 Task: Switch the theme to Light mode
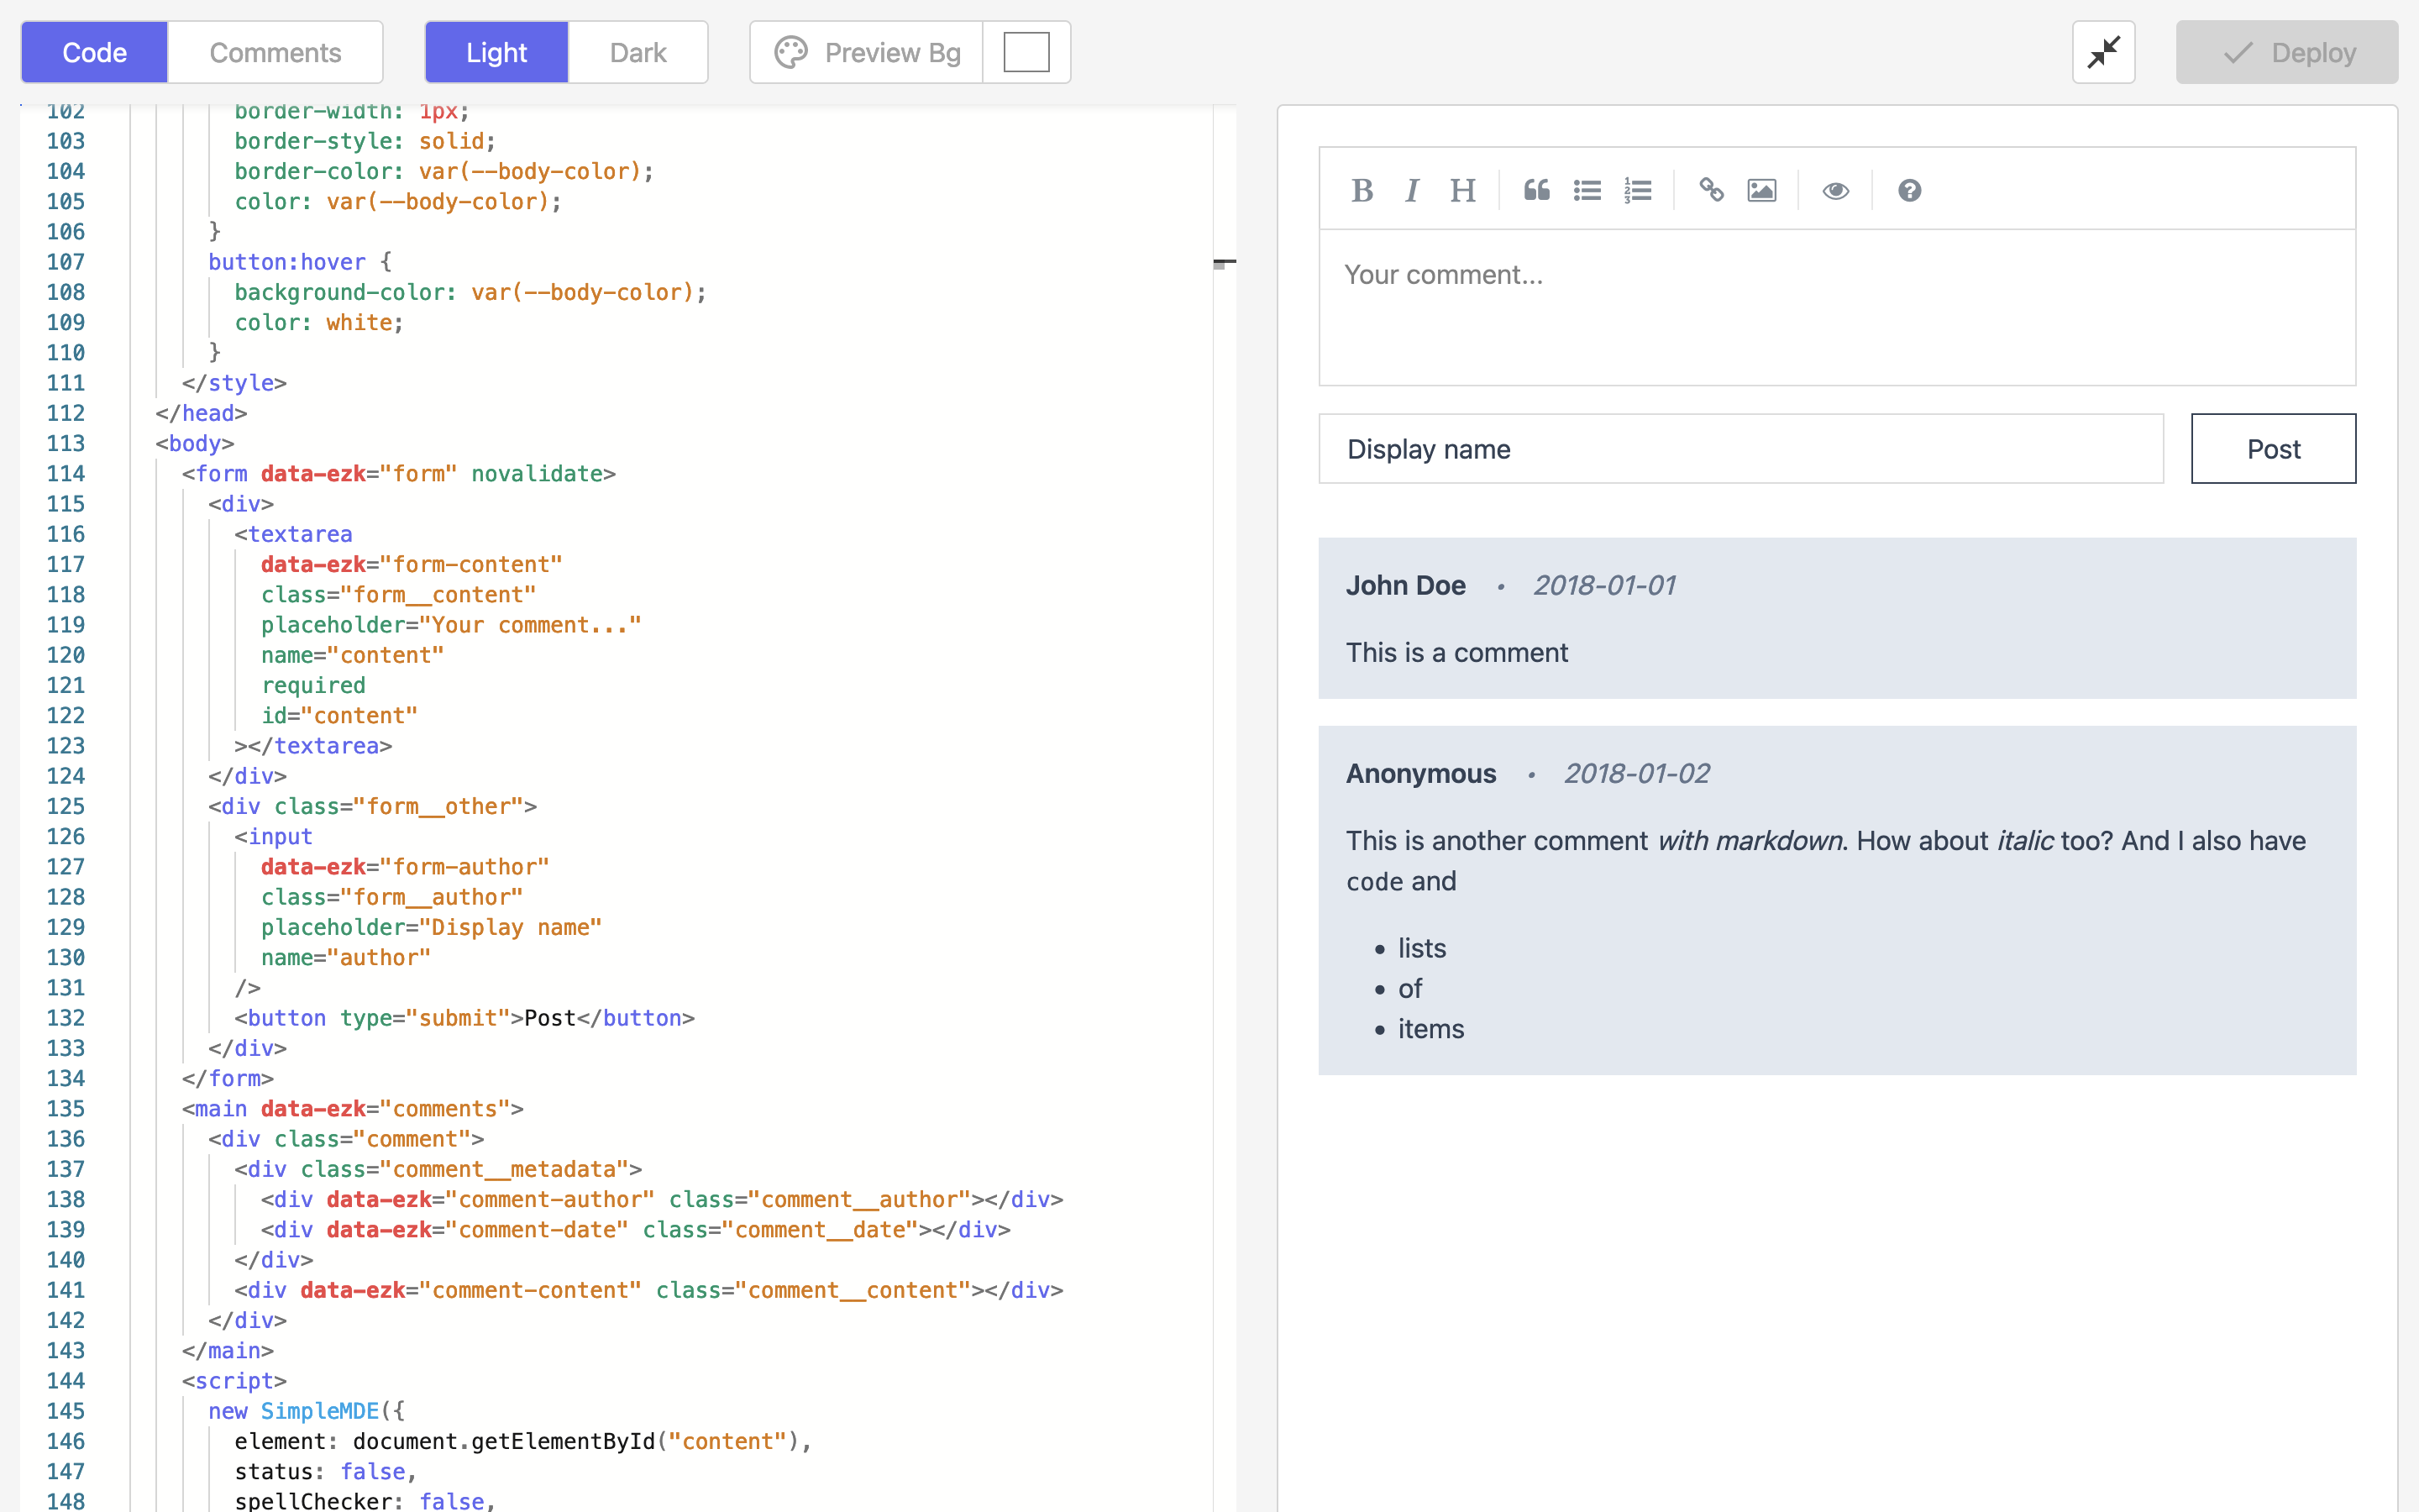click(496, 52)
